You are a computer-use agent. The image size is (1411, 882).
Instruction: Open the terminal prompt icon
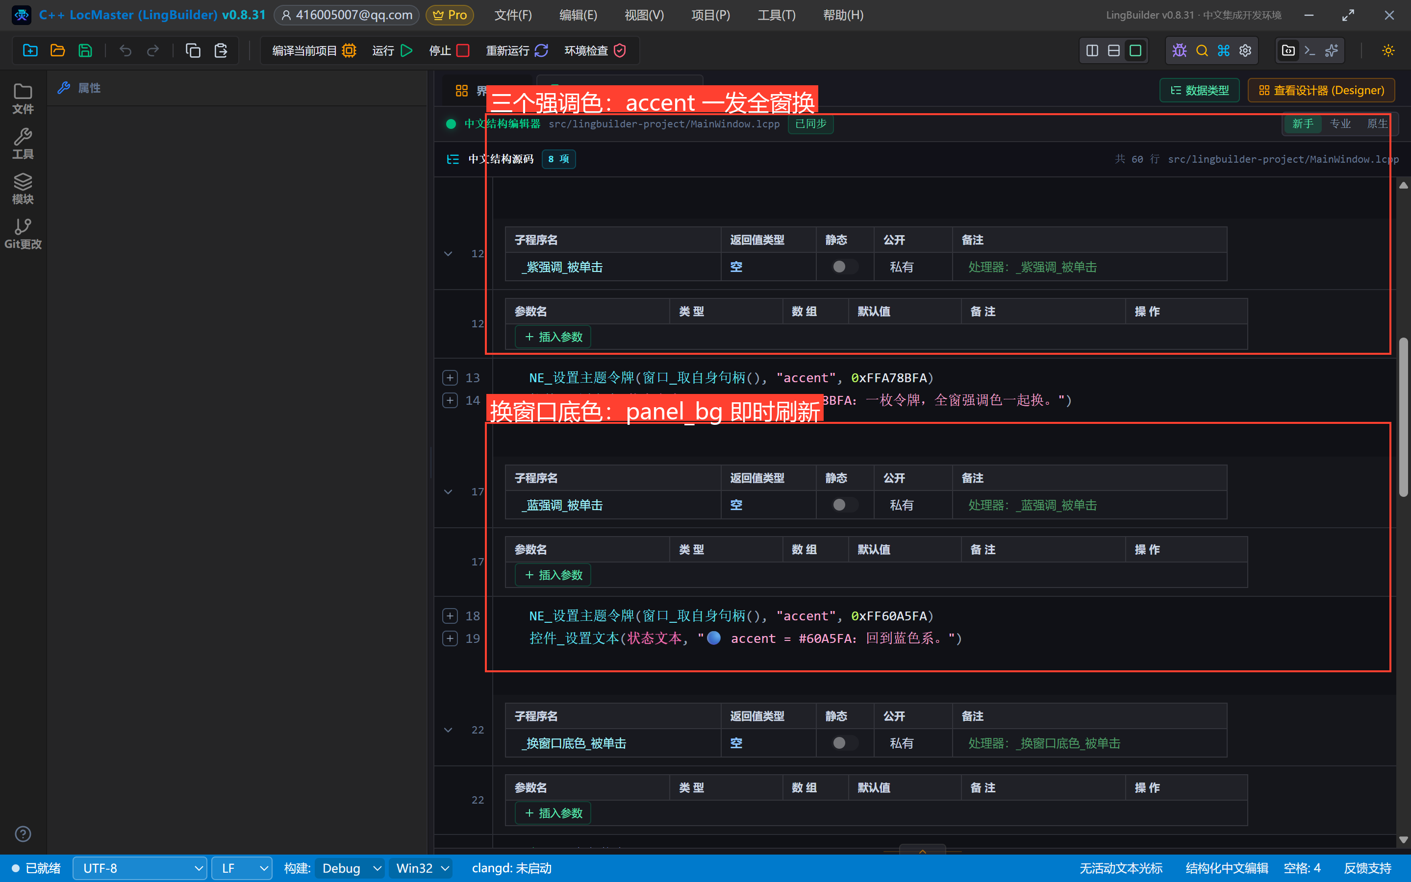(x=1310, y=51)
